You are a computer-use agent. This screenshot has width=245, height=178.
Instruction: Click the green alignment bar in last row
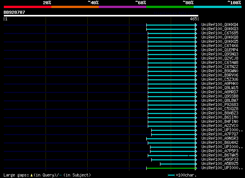(171, 168)
